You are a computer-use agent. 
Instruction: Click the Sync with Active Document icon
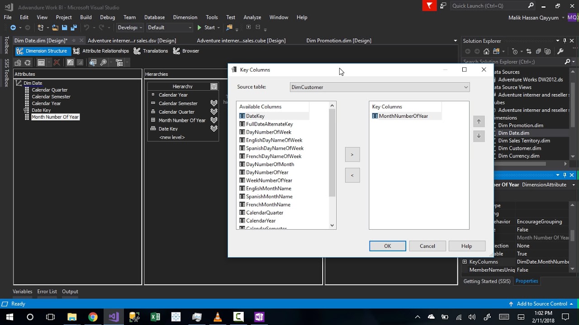[x=529, y=51]
